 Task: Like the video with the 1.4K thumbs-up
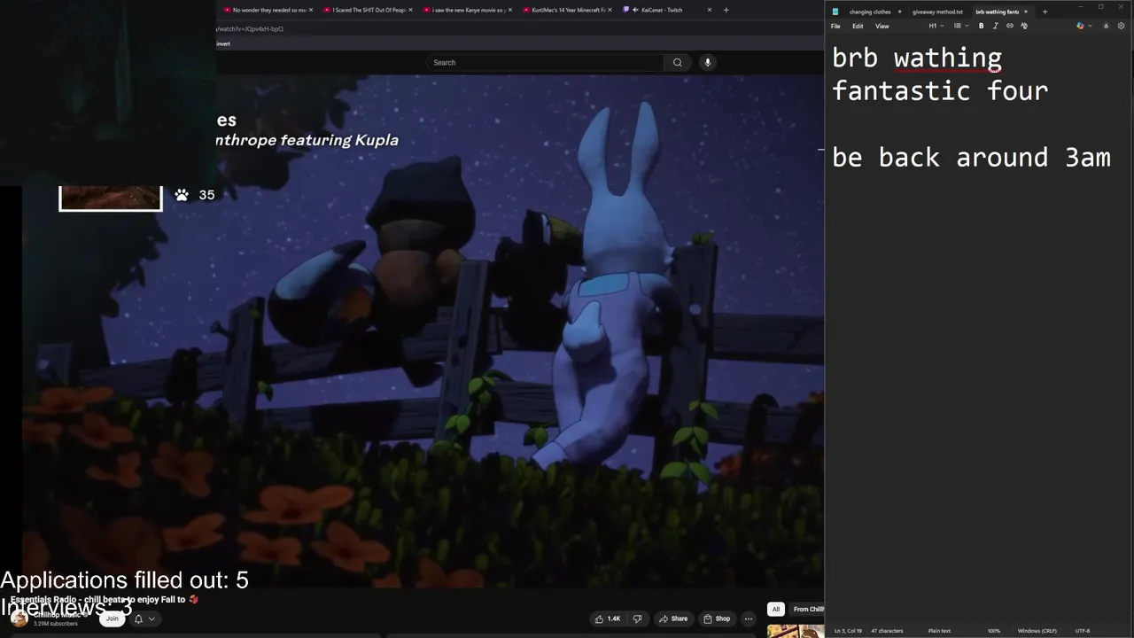coord(610,619)
